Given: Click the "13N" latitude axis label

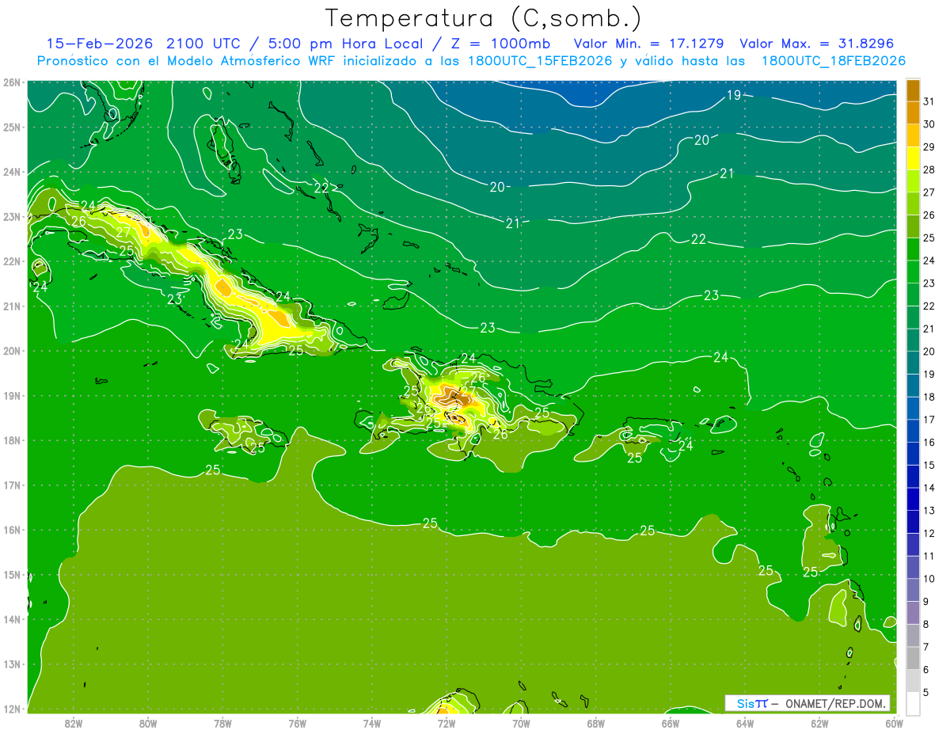Looking at the screenshot, I should click(12, 664).
